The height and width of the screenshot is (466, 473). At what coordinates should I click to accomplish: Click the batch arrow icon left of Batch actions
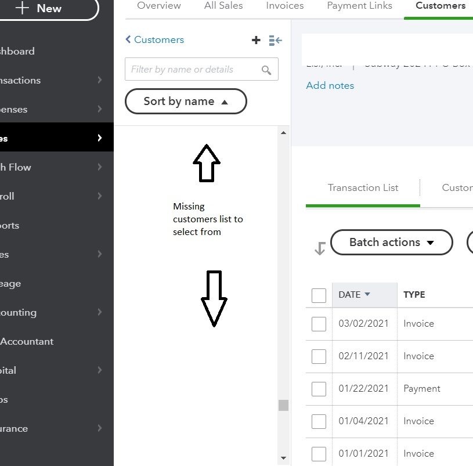(x=319, y=248)
